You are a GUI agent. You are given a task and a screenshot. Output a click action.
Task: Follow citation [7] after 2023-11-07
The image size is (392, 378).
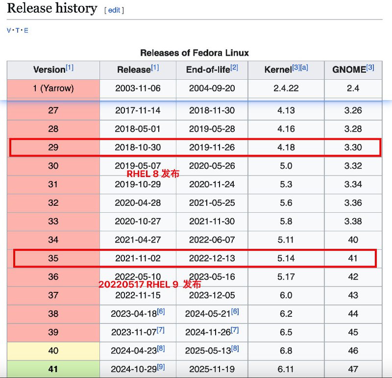161,331
